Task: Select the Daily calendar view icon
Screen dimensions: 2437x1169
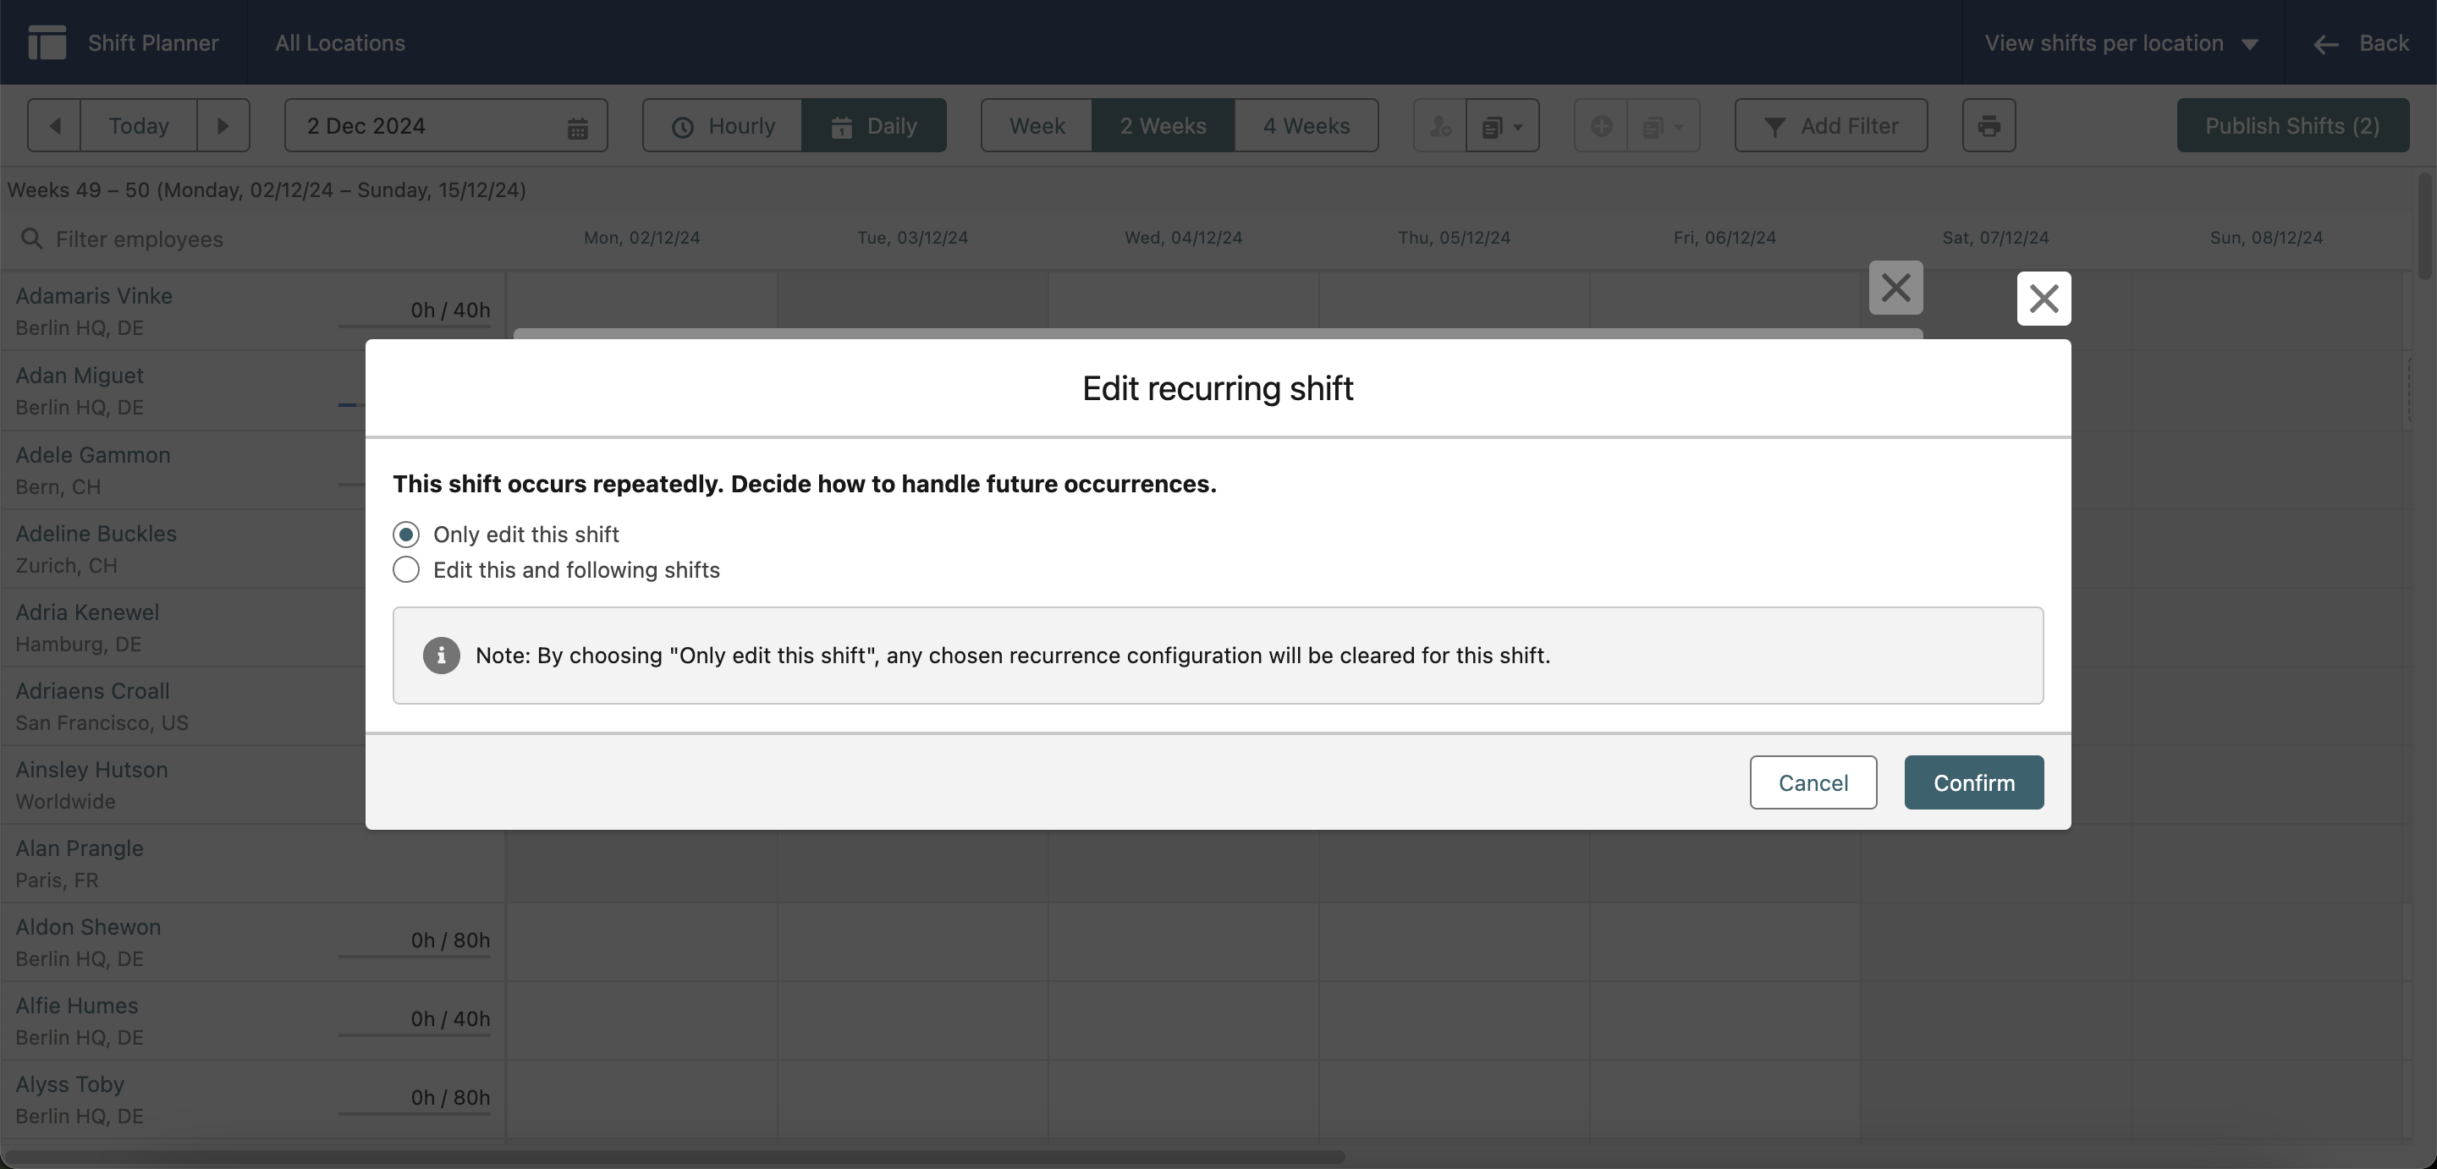Action: point(841,125)
